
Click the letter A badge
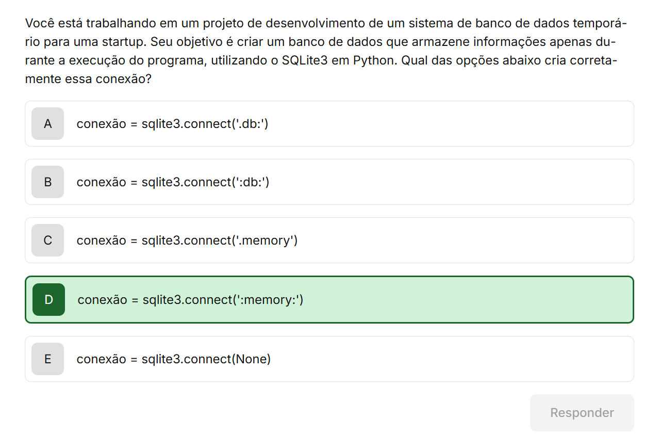47,124
